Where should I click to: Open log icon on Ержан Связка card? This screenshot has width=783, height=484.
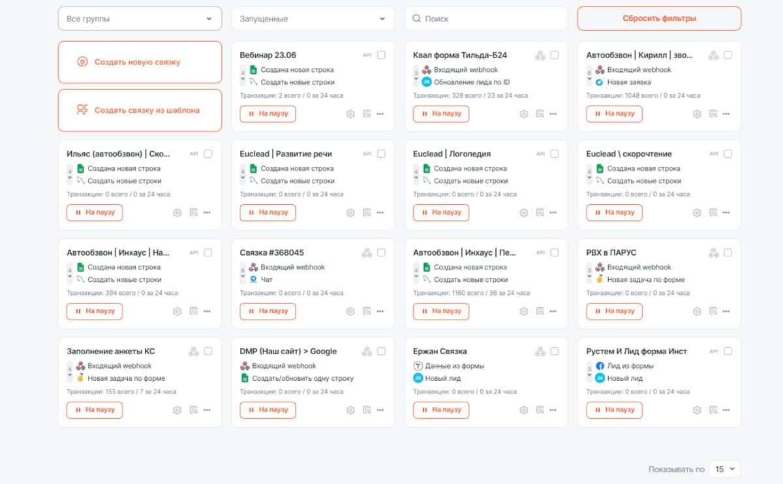(540, 410)
